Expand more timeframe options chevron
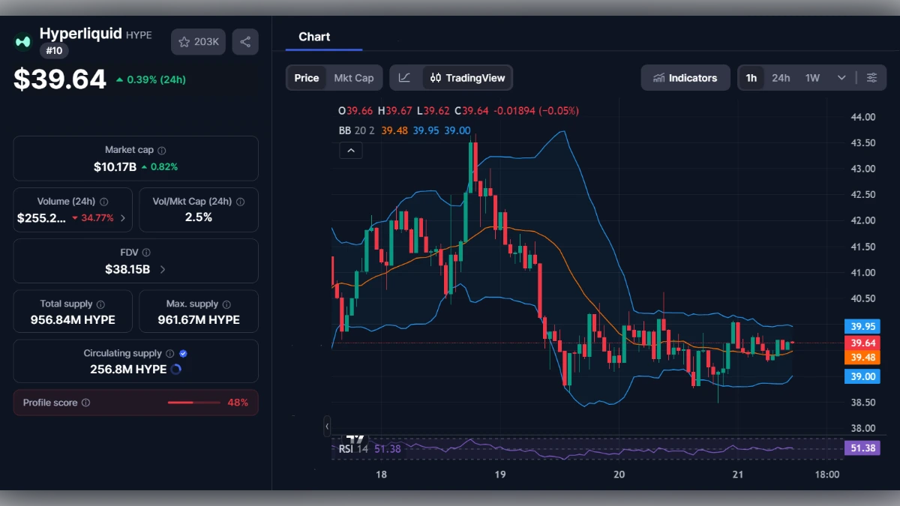 point(841,78)
